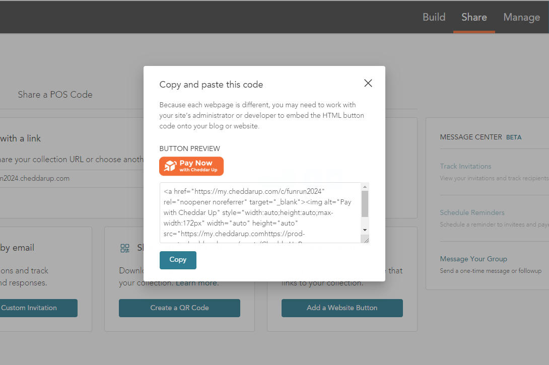This screenshot has width=549, height=365.
Task: Click the 'by email' card heading
Action: (x=17, y=248)
